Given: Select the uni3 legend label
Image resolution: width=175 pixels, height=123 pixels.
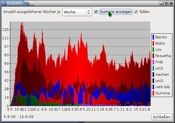Looking at the screenshot, I should coord(159,81).
